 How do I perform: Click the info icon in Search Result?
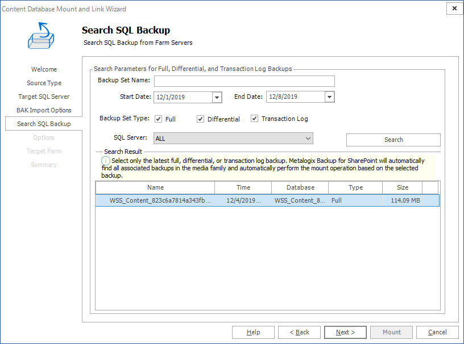(x=106, y=161)
